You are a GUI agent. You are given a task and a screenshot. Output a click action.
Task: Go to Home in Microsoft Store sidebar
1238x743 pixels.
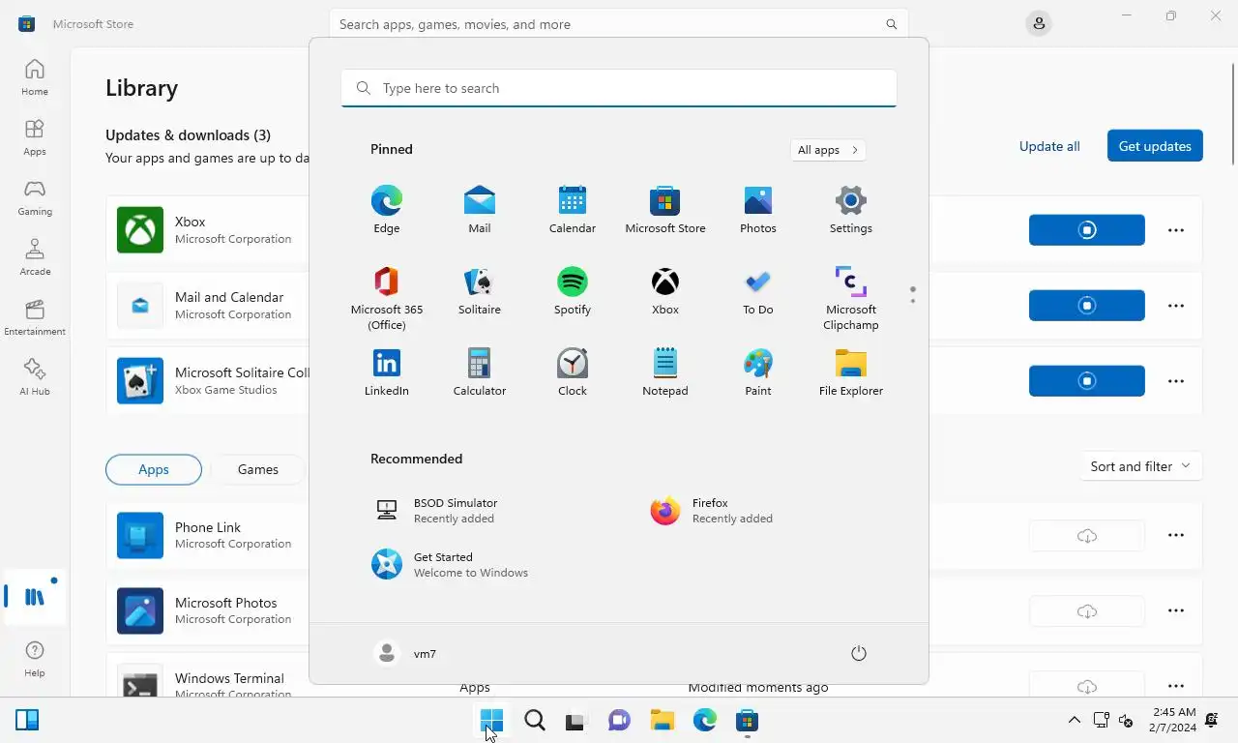pos(35,77)
